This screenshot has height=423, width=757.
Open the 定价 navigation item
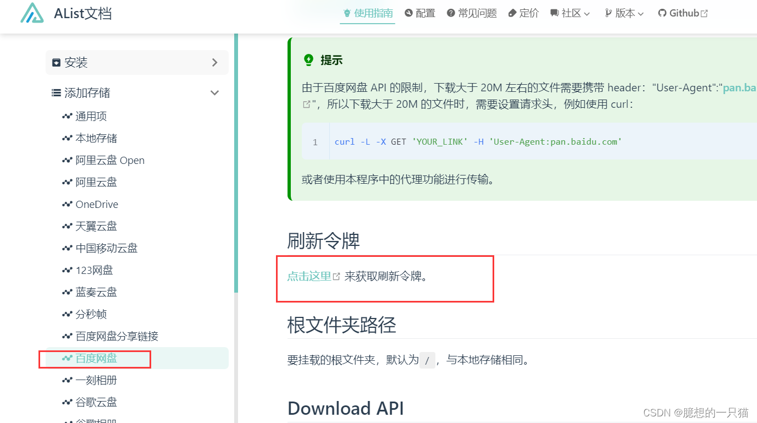tap(523, 13)
